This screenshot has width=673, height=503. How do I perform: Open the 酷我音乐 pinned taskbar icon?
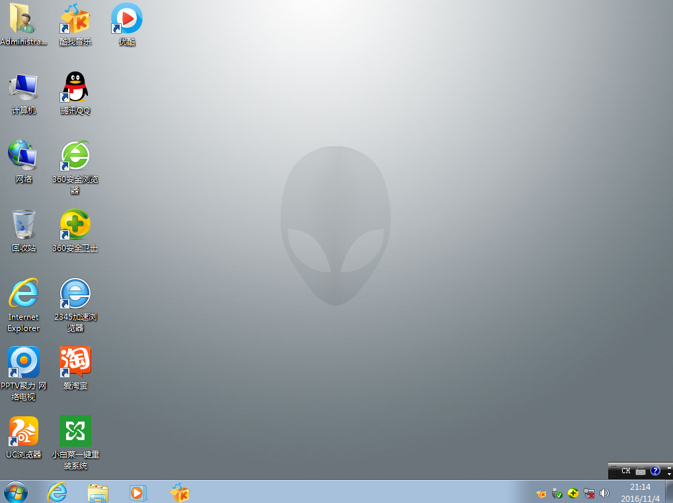click(x=180, y=492)
